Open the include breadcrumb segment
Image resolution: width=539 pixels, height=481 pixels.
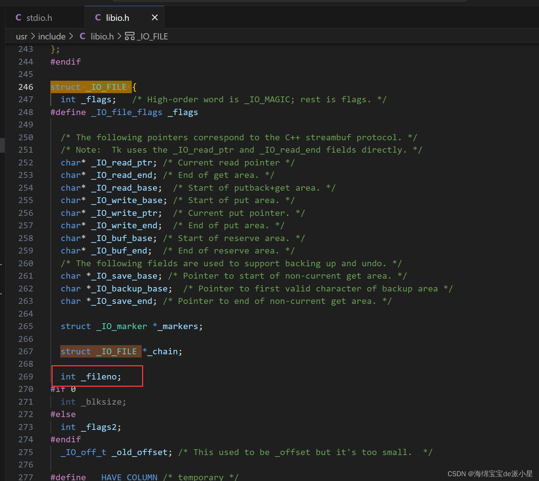[x=52, y=37]
